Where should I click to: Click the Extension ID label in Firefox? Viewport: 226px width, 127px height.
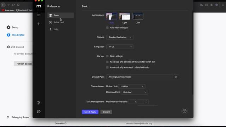60,123
